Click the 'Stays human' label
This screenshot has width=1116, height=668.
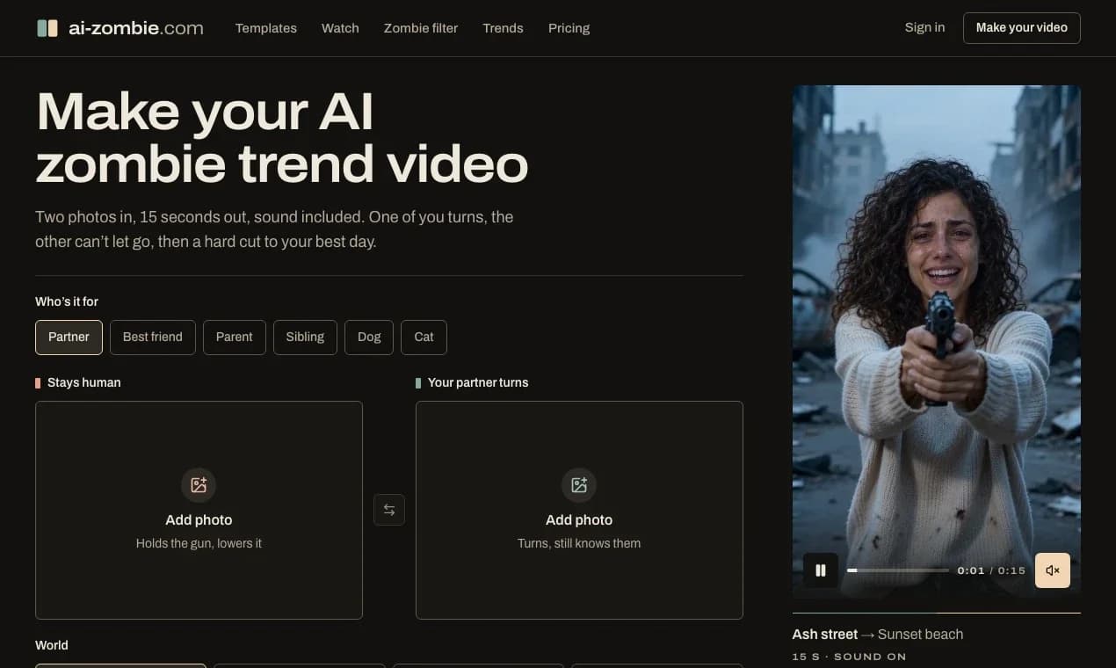pos(84,382)
